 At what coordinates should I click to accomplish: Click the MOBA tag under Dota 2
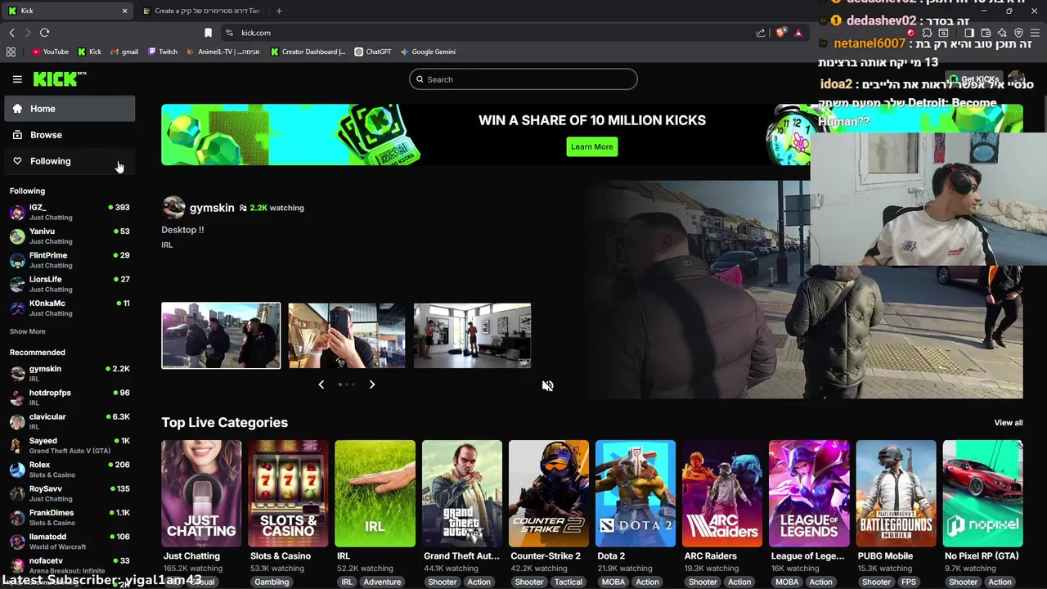tap(613, 582)
